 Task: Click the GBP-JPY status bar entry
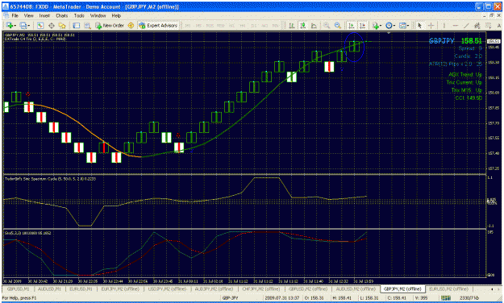230,298
